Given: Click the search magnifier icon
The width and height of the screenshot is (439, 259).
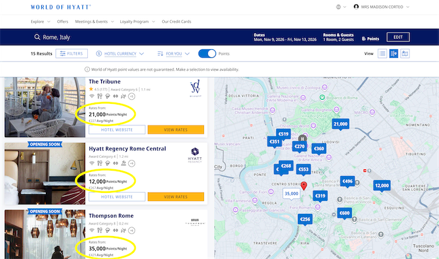Looking at the screenshot, I should click(37, 37).
